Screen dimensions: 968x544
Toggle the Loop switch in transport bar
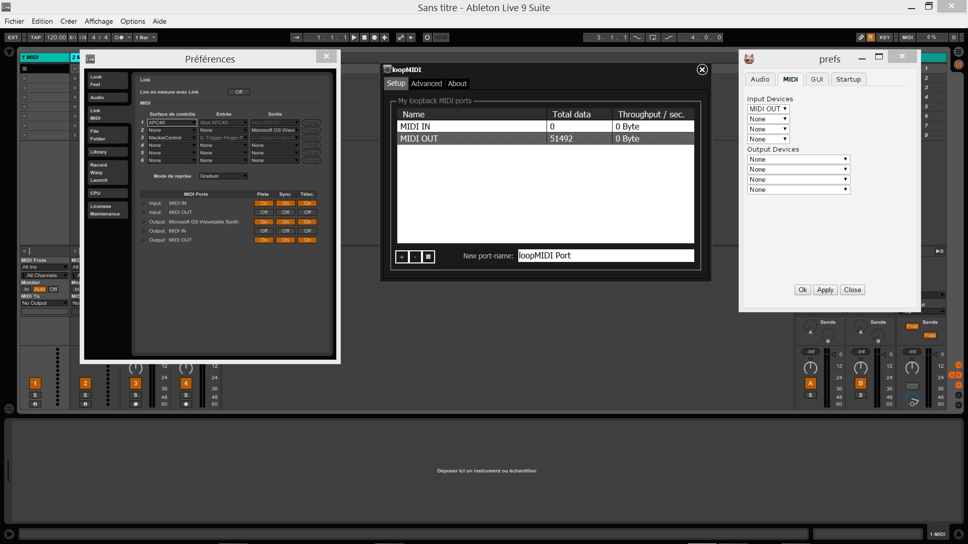click(x=652, y=37)
